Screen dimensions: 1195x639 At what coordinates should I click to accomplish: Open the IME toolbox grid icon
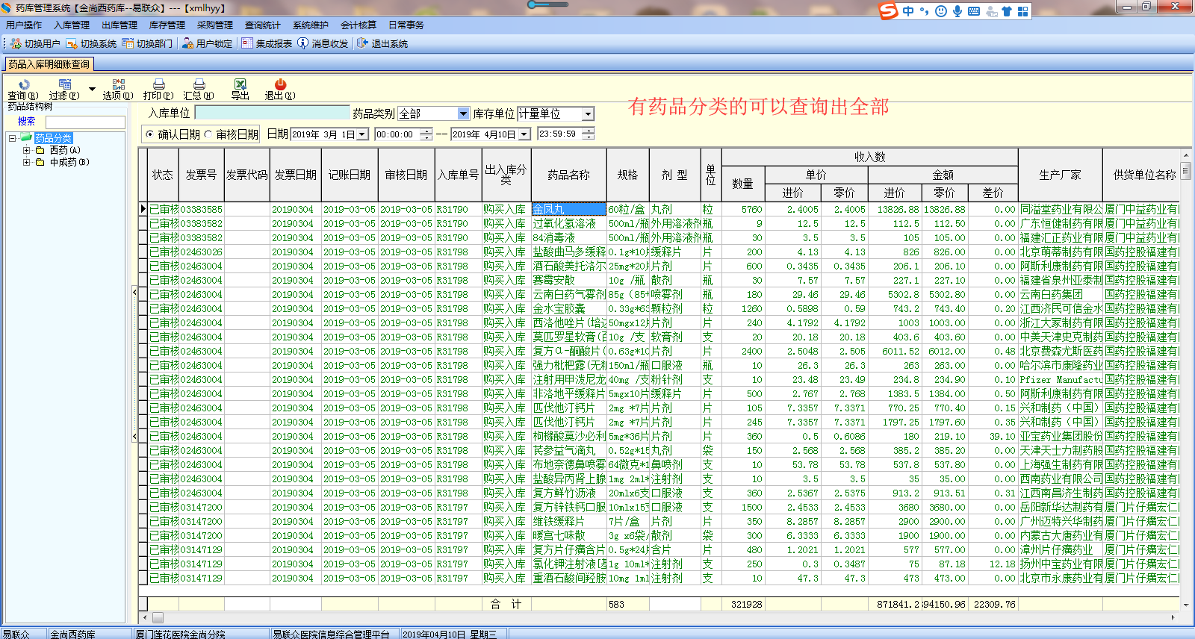1022,11
